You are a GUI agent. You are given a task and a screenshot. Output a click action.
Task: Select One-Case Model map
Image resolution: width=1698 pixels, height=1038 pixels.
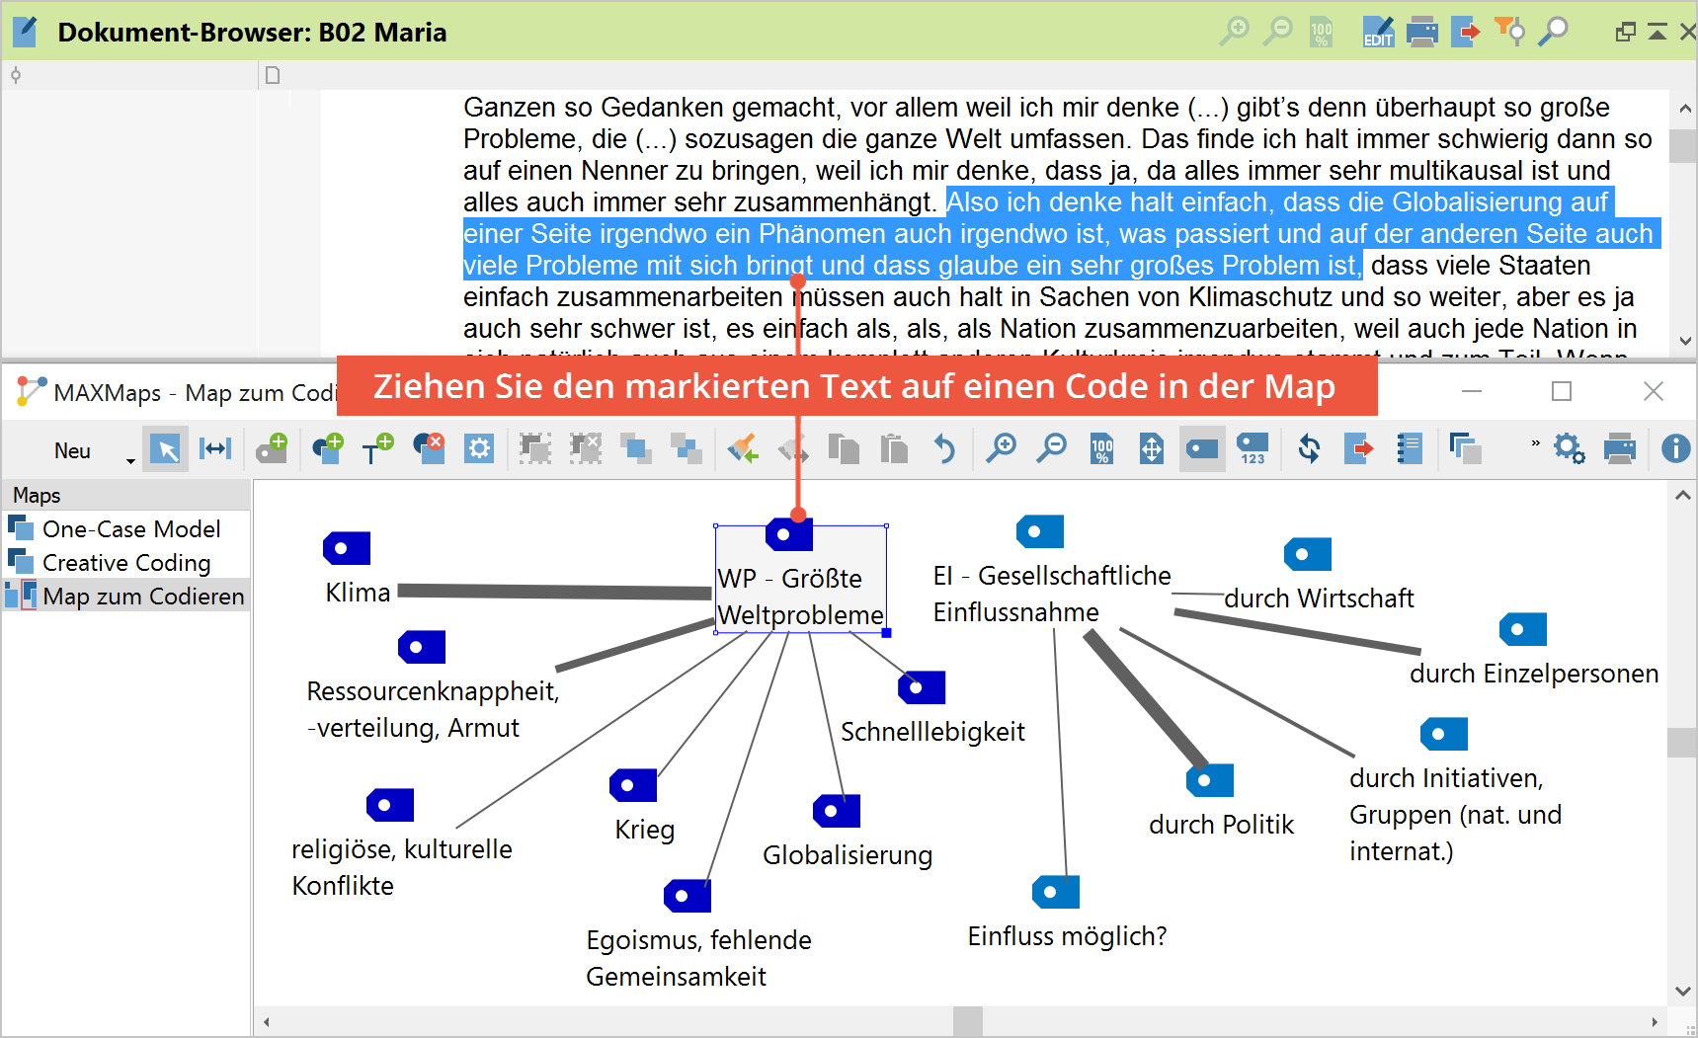pyautogui.click(x=131, y=529)
